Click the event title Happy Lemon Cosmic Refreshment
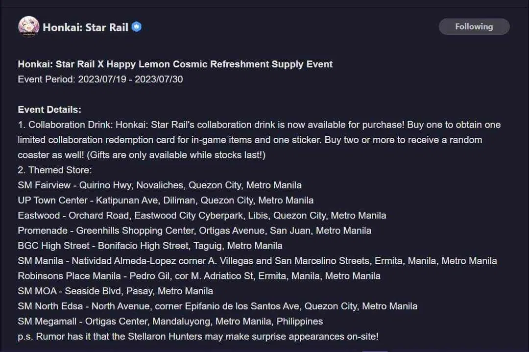Screen dimensions: 529x352 pyautogui.click(x=175, y=64)
